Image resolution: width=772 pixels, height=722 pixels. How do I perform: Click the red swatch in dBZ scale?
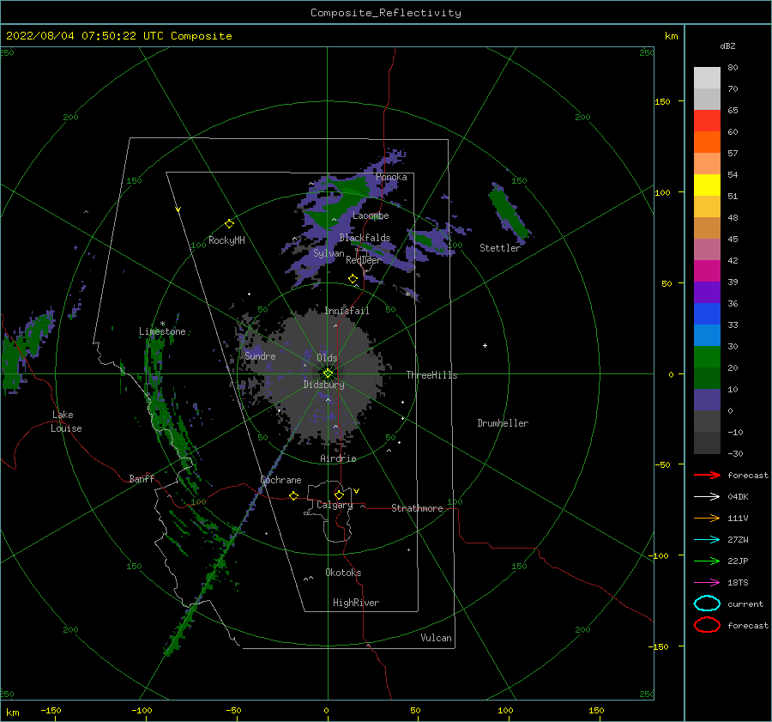tap(707, 121)
